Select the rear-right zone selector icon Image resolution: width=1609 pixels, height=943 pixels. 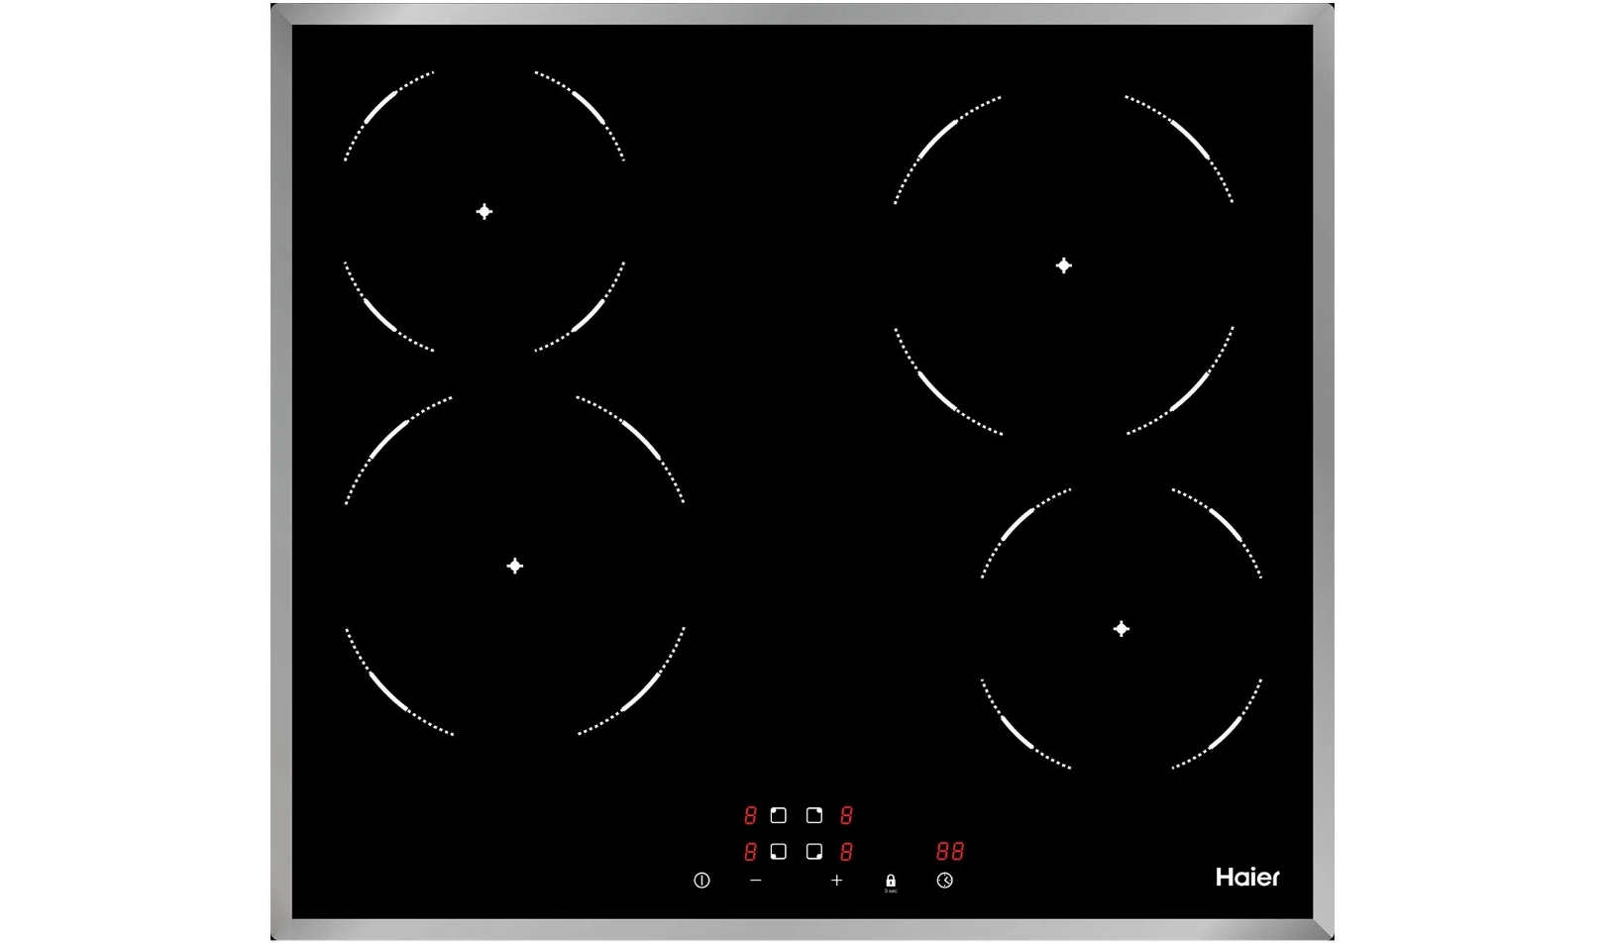pos(813,815)
